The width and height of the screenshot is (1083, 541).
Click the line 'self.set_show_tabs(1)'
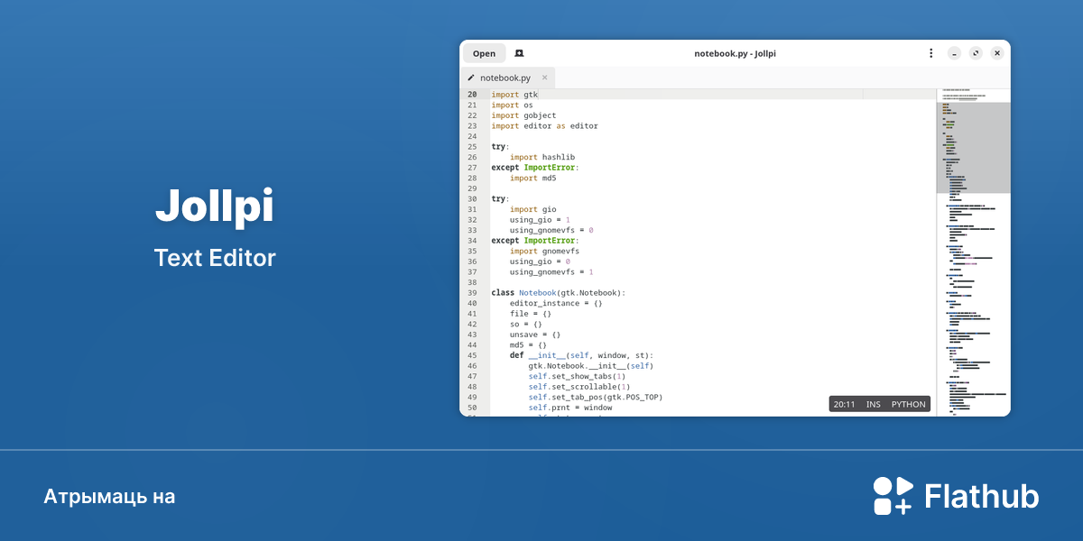pos(578,376)
